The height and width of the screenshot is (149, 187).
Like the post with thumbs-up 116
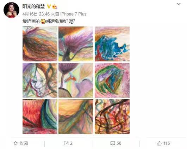pos(163,143)
